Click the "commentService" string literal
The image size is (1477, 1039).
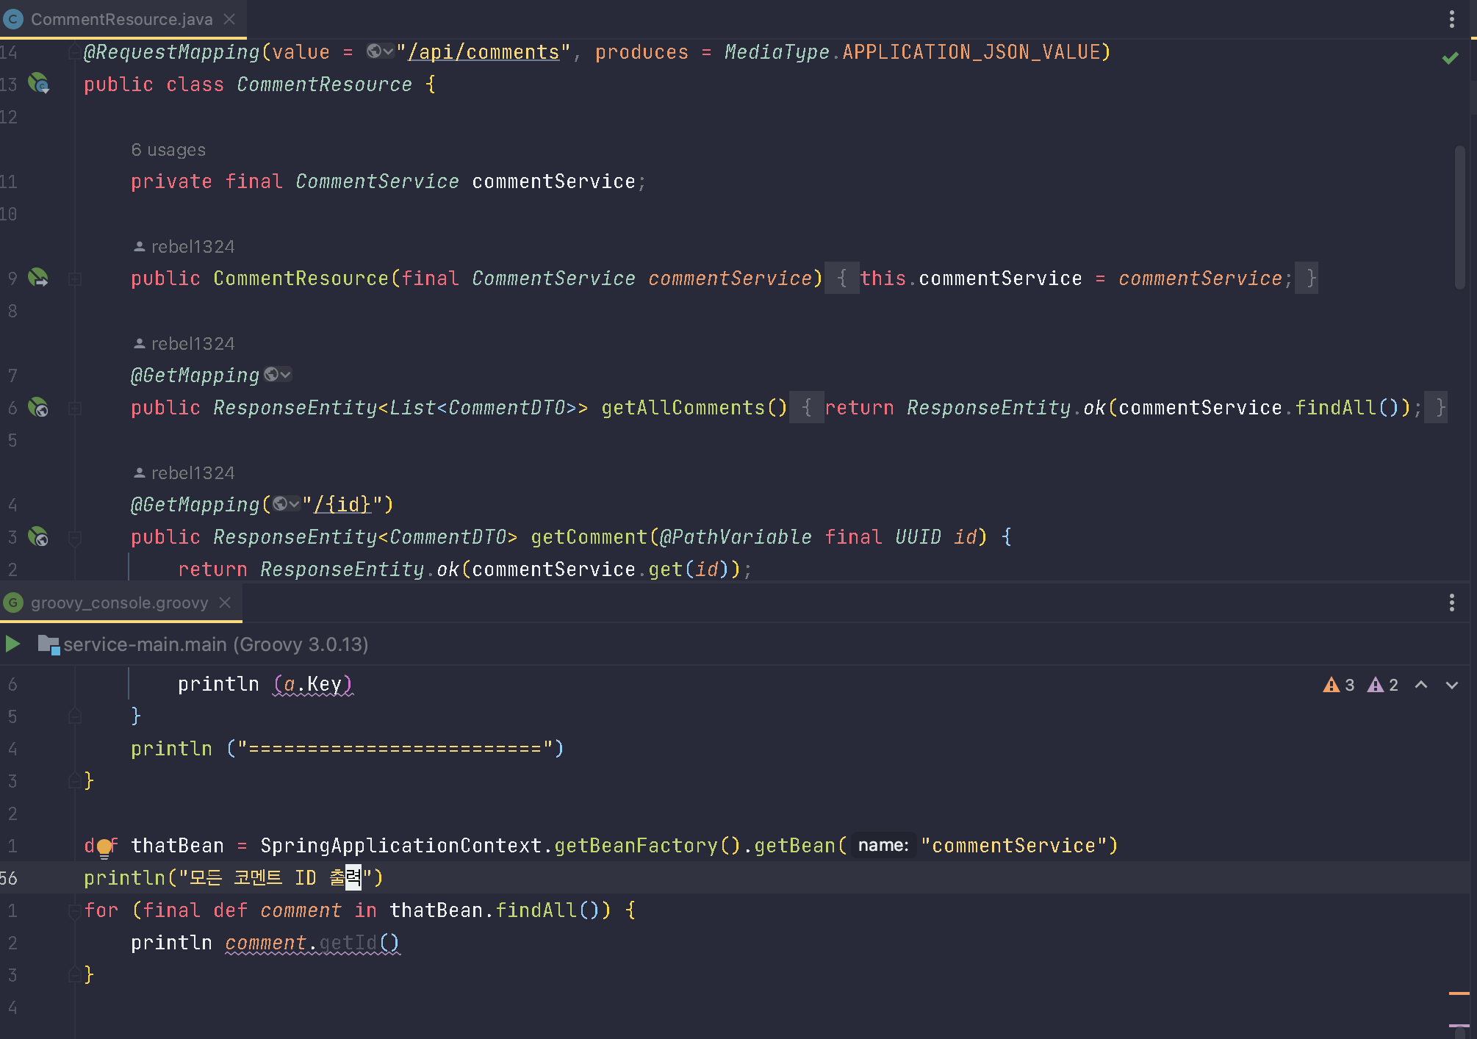point(1014,846)
